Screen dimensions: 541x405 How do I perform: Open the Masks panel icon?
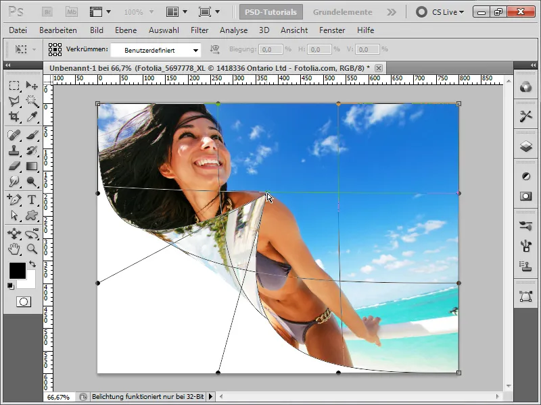(x=525, y=196)
